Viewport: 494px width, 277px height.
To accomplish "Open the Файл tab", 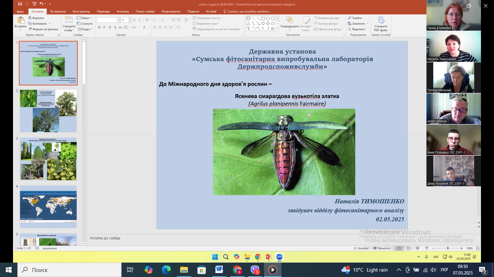I will click(x=20, y=12).
